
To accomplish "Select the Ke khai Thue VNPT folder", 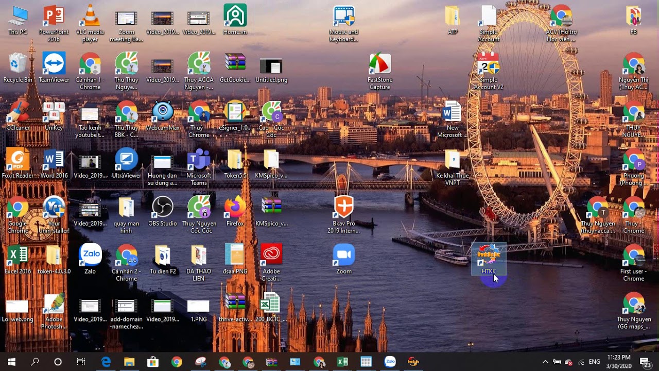I will coord(453,167).
